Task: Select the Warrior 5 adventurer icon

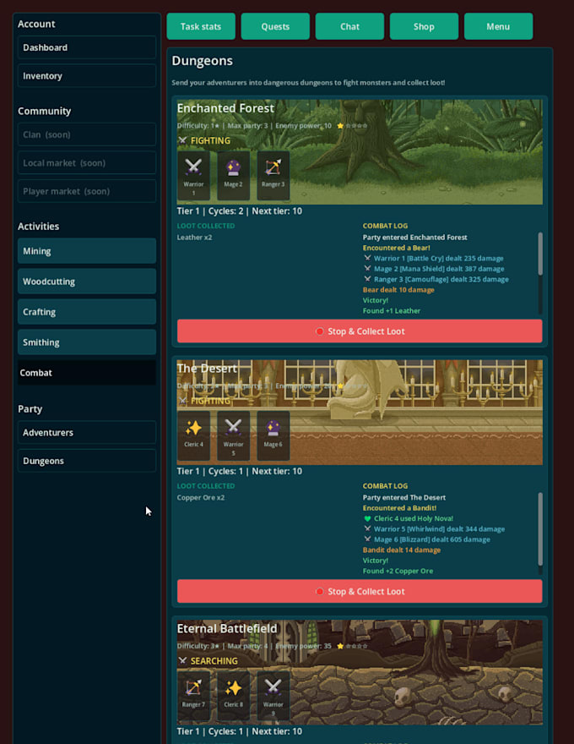Action: [233, 435]
